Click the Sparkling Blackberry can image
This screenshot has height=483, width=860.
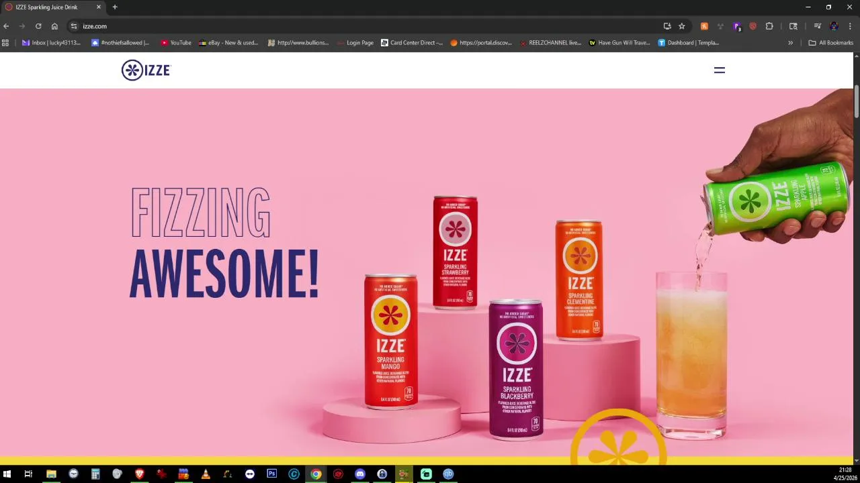(516, 369)
